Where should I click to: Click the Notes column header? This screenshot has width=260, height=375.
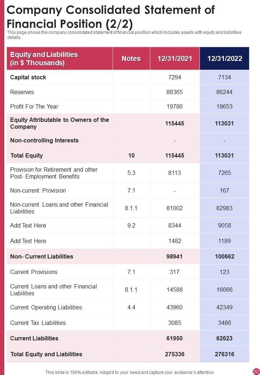coord(131,58)
